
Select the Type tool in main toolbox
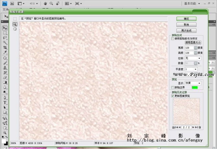point(5,103)
